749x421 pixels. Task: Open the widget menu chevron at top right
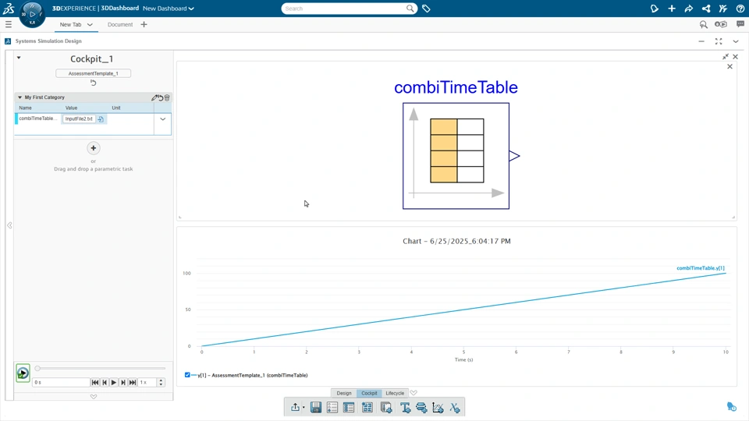coord(736,41)
